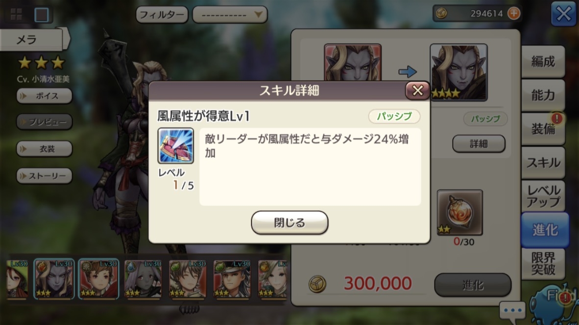The height and width of the screenshot is (325, 579).
Task: Select single view square icon
Action: pos(41,15)
